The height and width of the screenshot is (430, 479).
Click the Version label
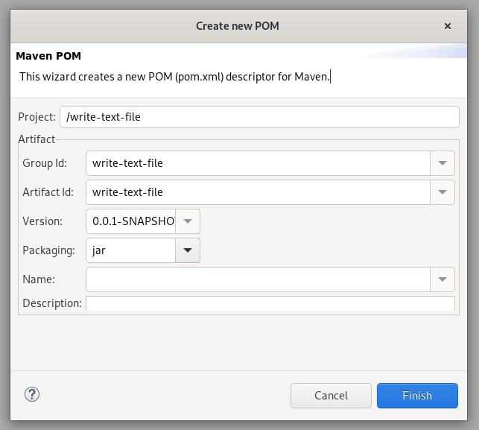(x=42, y=221)
